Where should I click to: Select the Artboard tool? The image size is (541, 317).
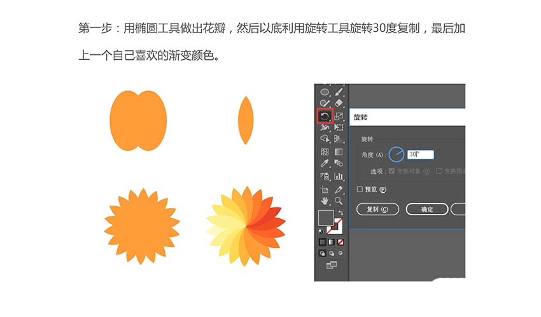point(325,190)
